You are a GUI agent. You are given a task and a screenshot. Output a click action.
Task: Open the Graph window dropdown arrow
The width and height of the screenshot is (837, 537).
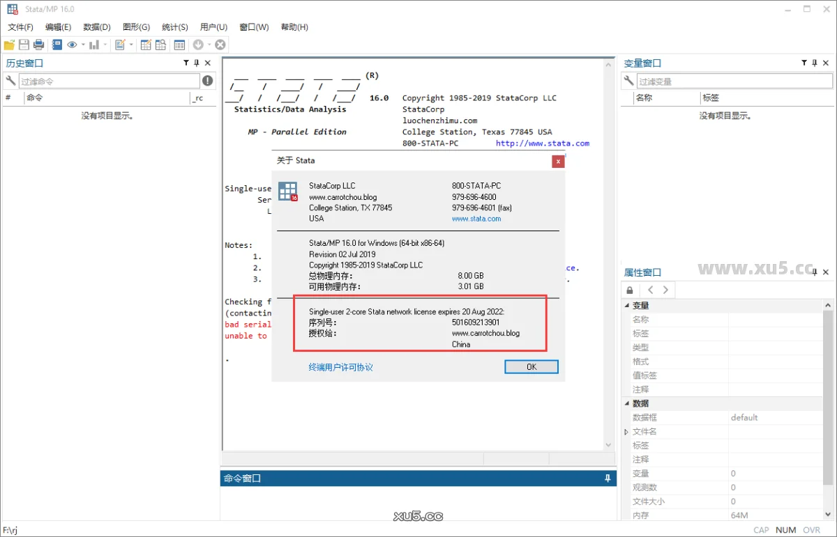[x=105, y=44]
